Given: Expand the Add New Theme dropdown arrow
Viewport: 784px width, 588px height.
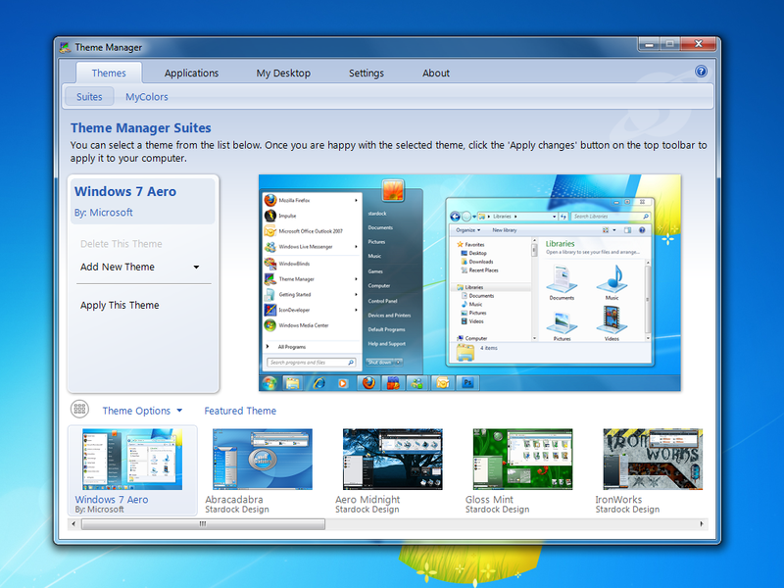Looking at the screenshot, I should 197,267.
